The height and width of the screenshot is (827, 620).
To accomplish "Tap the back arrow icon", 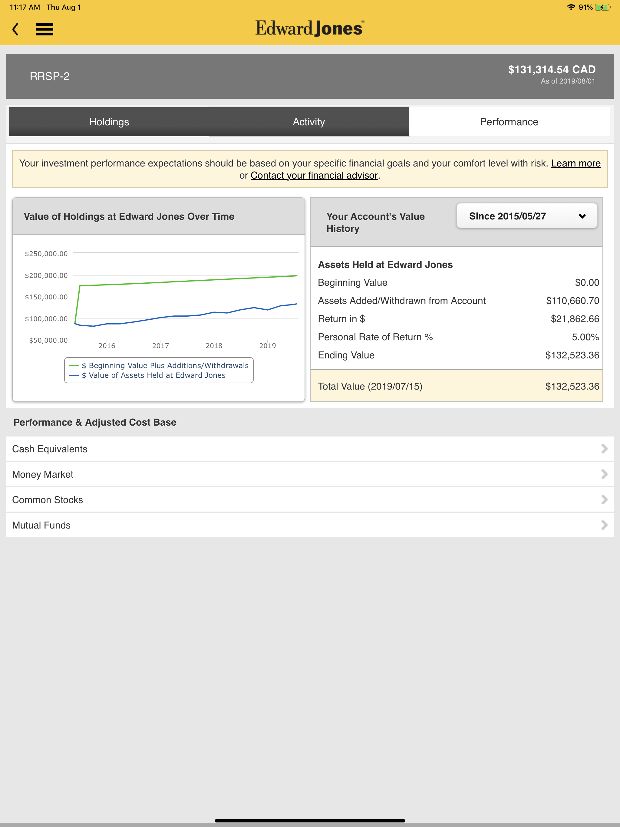I will (x=15, y=29).
